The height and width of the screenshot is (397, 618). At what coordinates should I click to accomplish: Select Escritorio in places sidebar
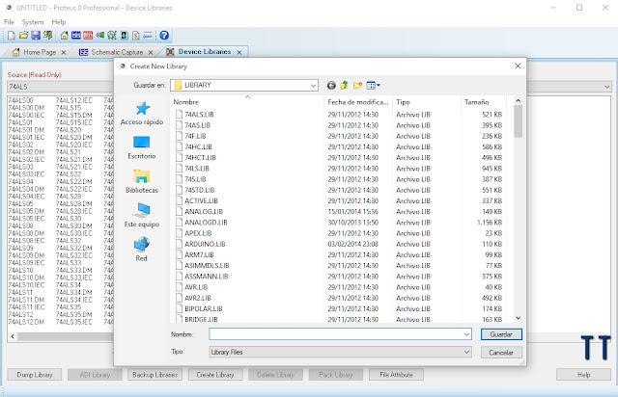click(142, 147)
